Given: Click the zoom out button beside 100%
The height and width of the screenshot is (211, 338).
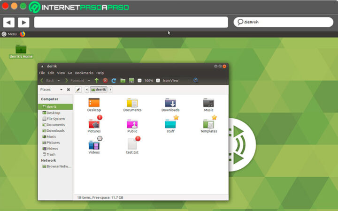Looking at the screenshot, I should [139, 81].
